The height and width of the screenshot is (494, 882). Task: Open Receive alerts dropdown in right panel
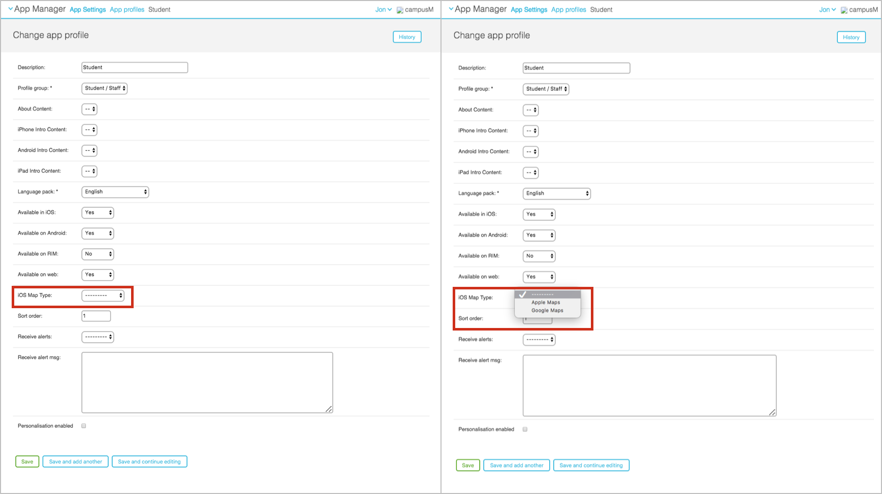[539, 340]
